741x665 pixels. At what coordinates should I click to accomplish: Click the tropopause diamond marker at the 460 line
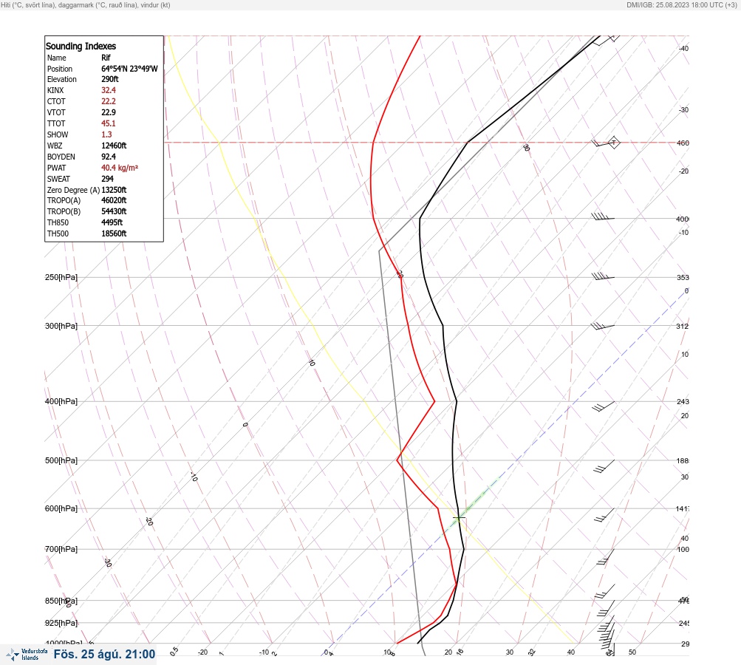pos(613,143)
